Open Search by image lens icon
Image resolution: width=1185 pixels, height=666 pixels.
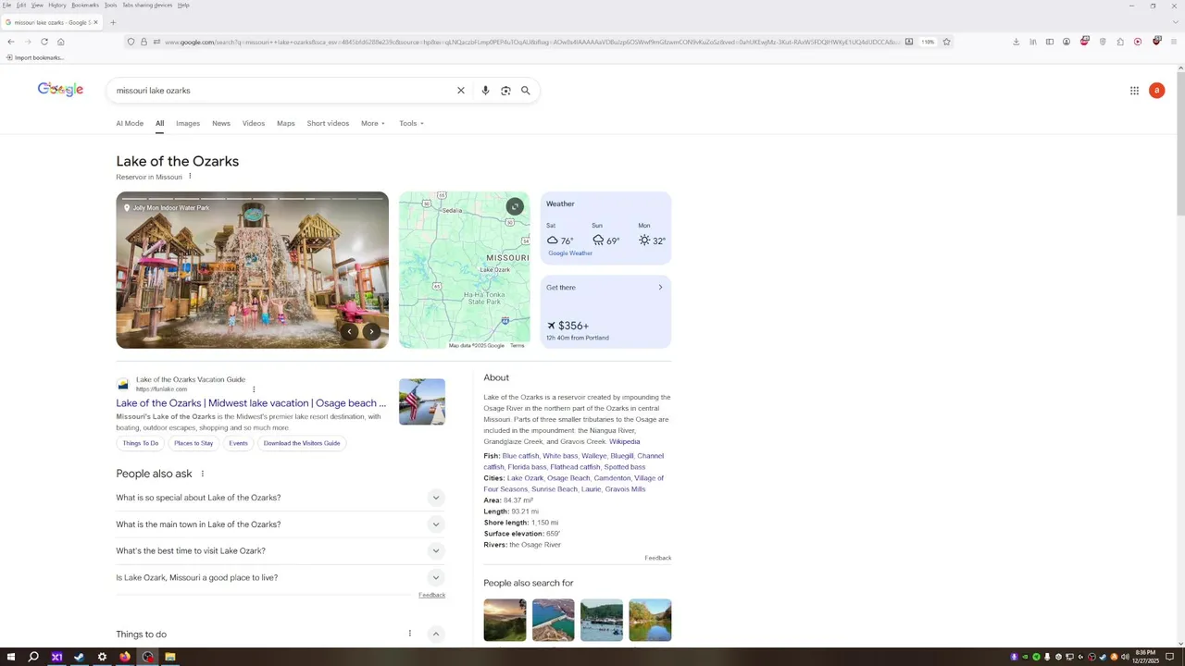pyautogui.click(x=505, y=91)
